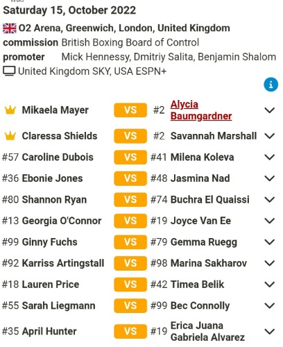The image size is (283, 347).
Task: Click the crown icon beside Mikaela Mayer
Action: pos(10,110)
